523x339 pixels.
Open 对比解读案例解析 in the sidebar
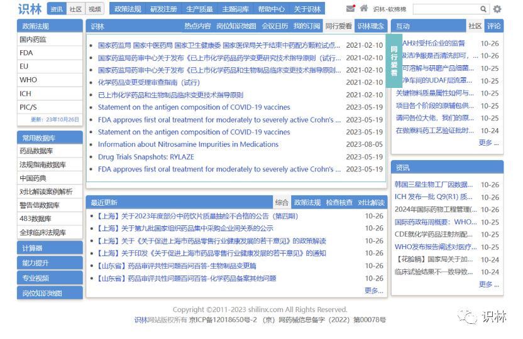[x=50, y=191]
